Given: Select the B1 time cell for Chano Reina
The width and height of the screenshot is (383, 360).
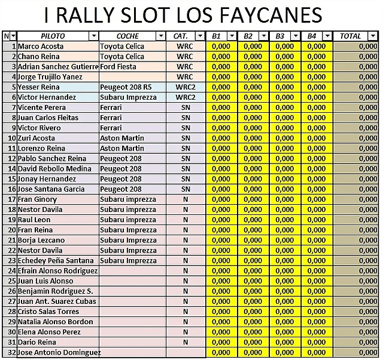Looking at the screenshot, I should 221,57.
